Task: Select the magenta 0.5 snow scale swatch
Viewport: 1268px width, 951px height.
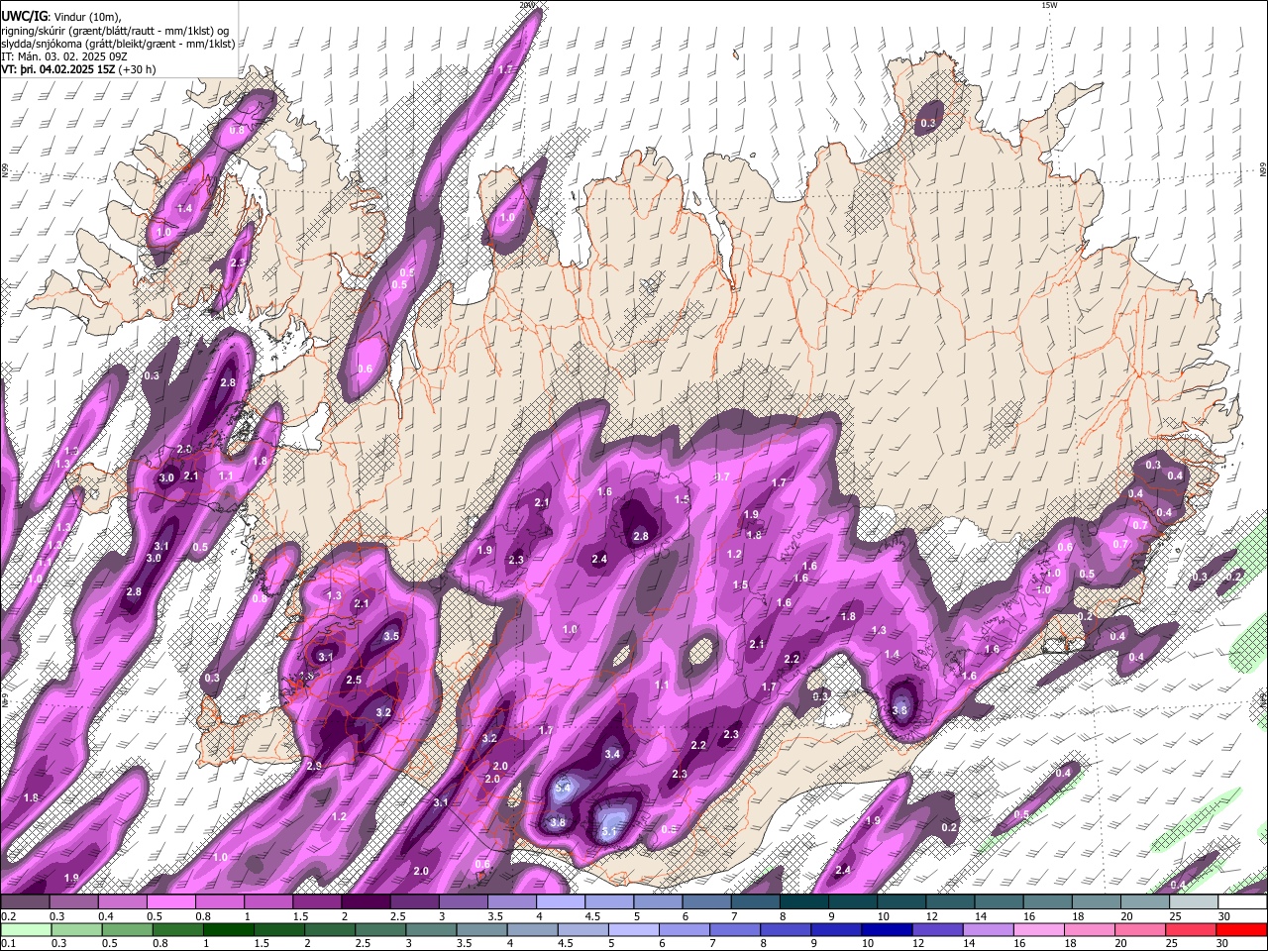Action: 170,901
